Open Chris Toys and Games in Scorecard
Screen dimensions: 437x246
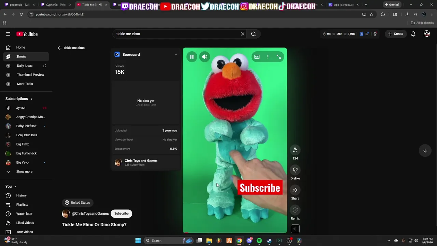141,161
